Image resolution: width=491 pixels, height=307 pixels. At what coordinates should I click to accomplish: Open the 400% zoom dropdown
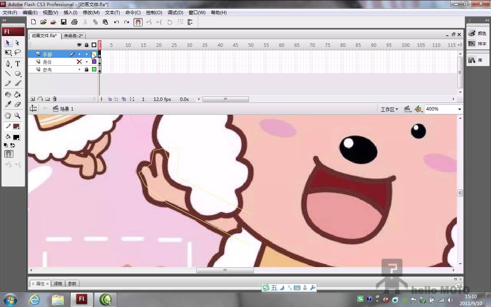[459, 109]
